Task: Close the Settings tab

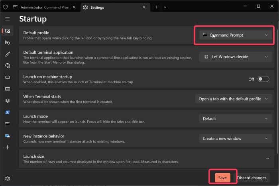Action: (x=144, y=7)
